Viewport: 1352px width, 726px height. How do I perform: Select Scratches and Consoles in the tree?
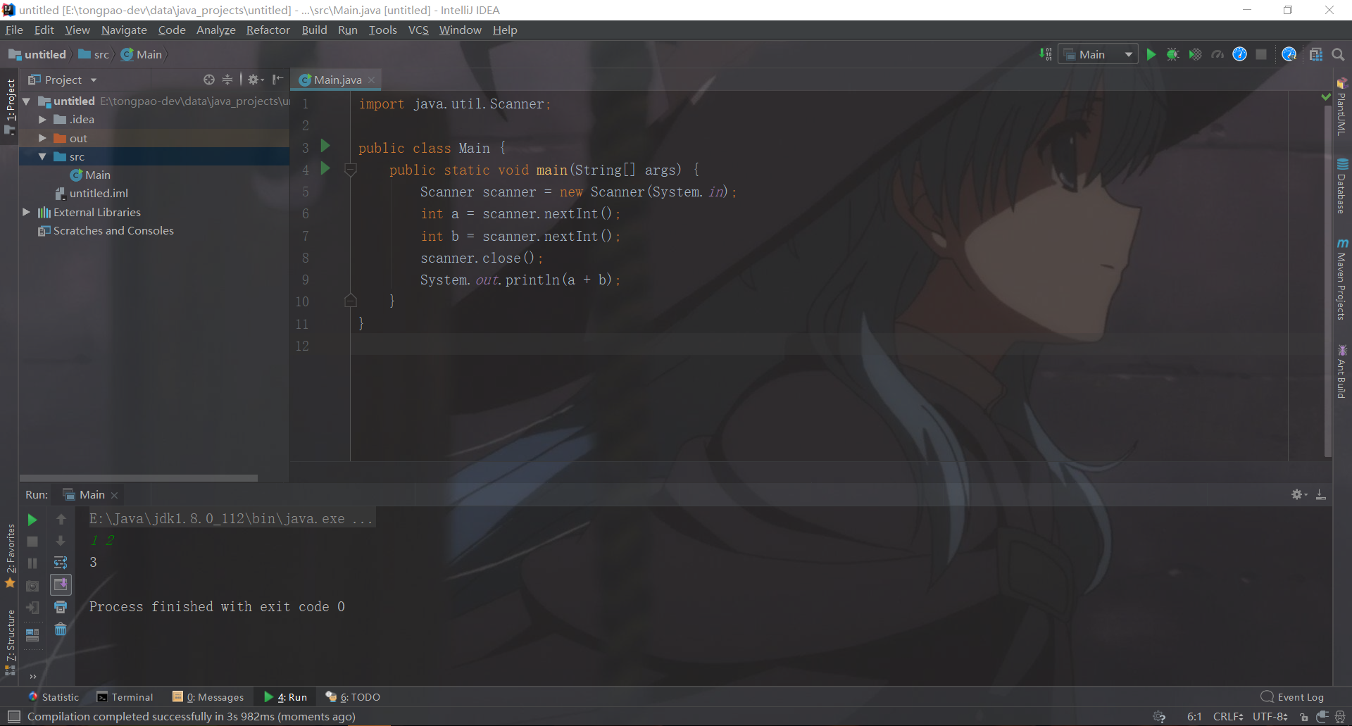point(113,230)
